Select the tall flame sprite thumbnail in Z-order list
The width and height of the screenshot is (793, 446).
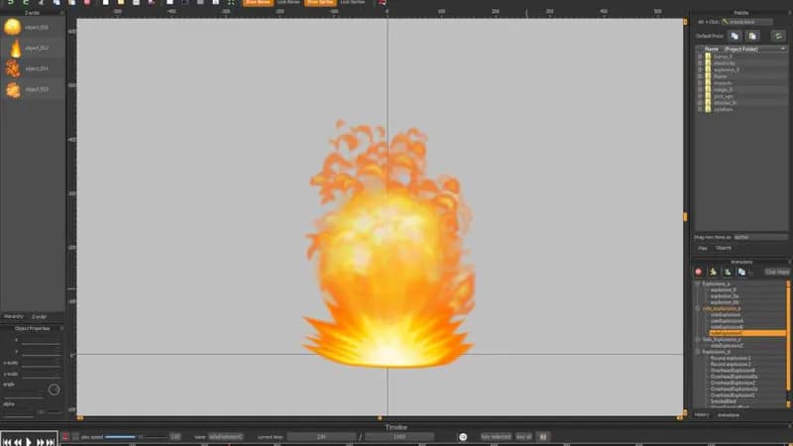[16, 48]
